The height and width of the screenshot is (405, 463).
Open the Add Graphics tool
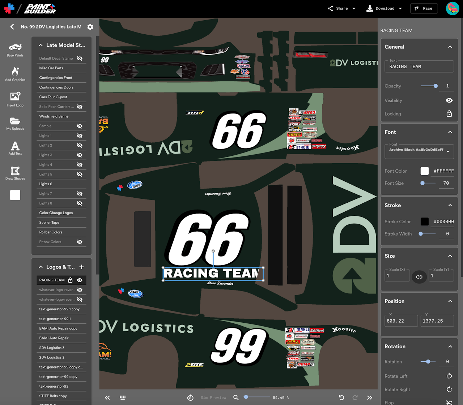(15, 74)
